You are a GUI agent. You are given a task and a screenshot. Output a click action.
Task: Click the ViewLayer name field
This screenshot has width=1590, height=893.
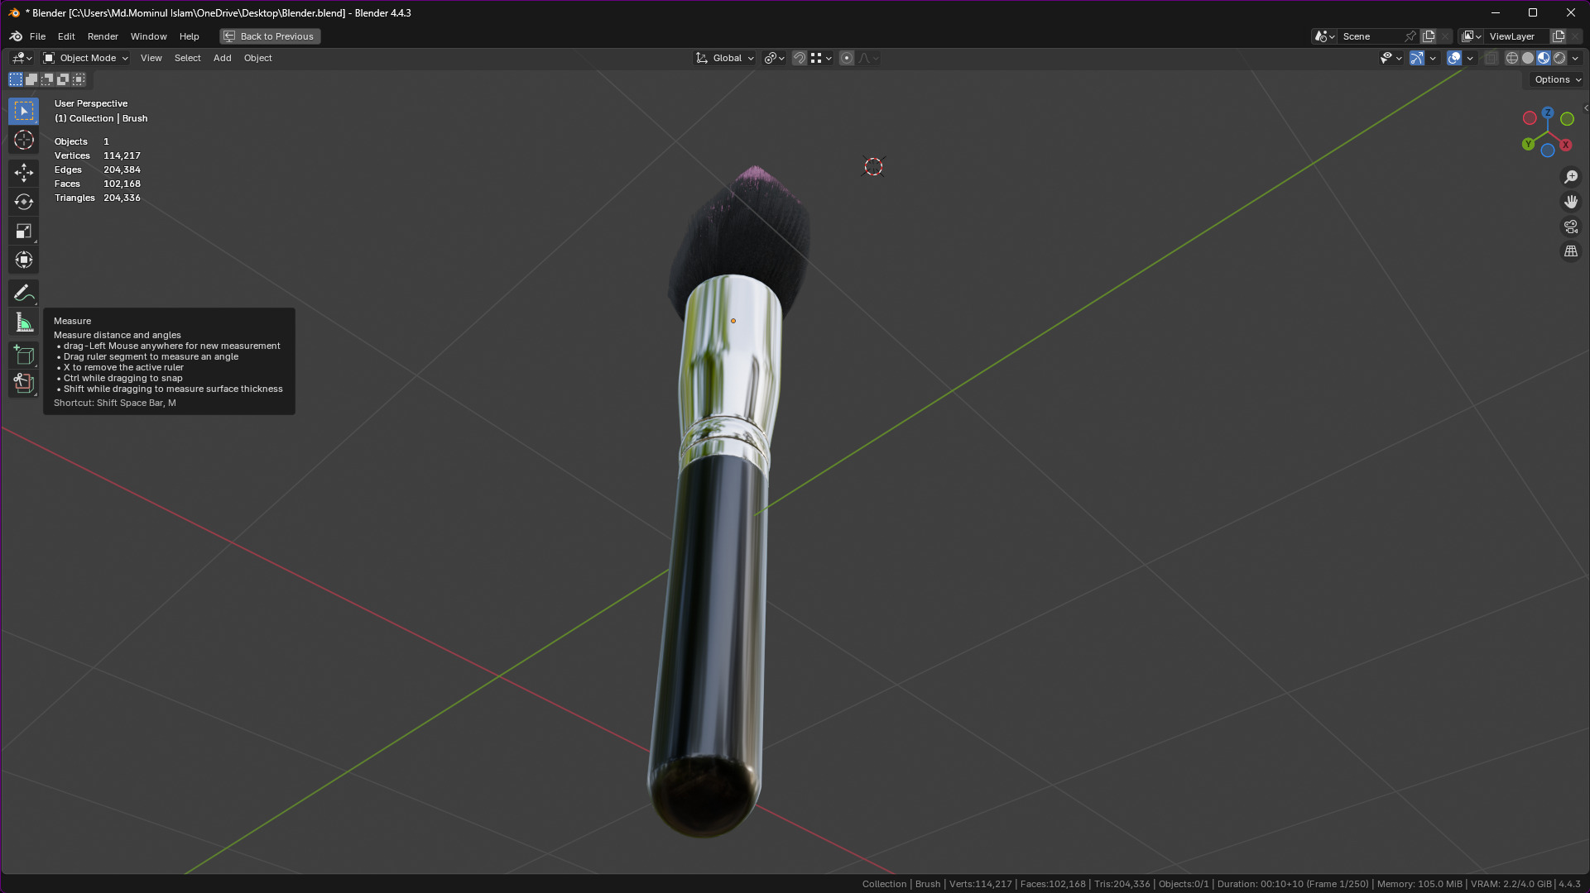click(x=1516, y=36)
